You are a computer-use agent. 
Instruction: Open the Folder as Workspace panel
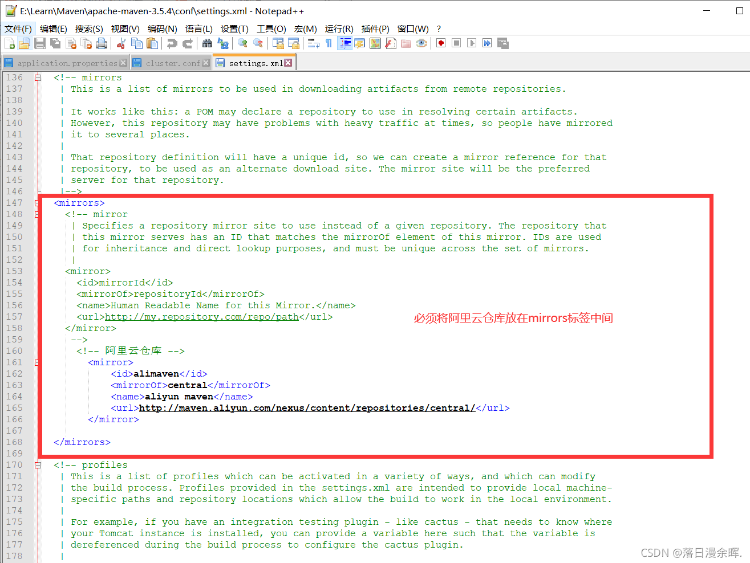[406, 43]
